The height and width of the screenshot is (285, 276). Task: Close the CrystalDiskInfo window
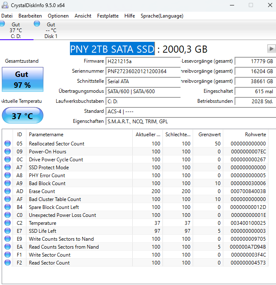pyautogui.click(x=270, y=5)
